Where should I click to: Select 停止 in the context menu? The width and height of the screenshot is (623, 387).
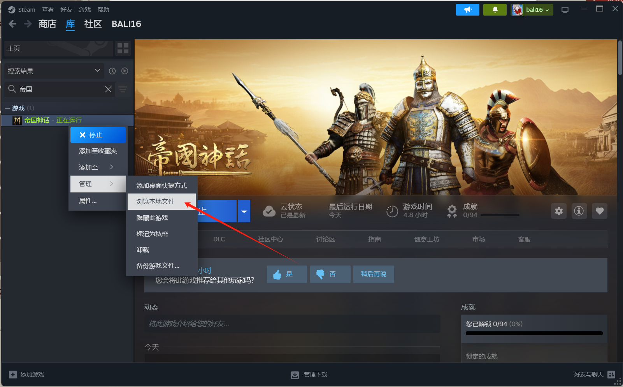(x=98, y=135)
